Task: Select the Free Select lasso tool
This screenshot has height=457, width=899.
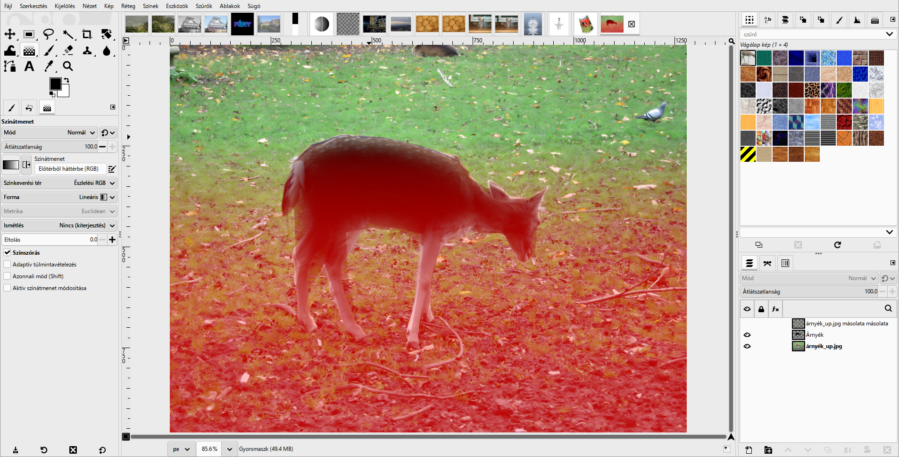Action: (x=49, y=34)
